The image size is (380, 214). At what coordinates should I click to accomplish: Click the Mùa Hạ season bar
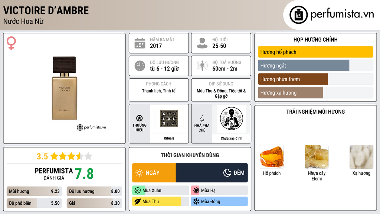point(219,191)
